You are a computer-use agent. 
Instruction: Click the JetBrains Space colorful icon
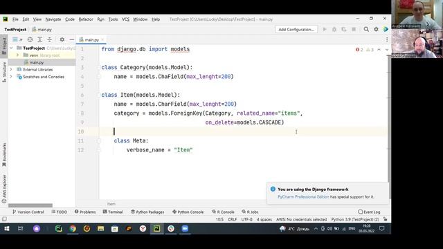[386, 29]
